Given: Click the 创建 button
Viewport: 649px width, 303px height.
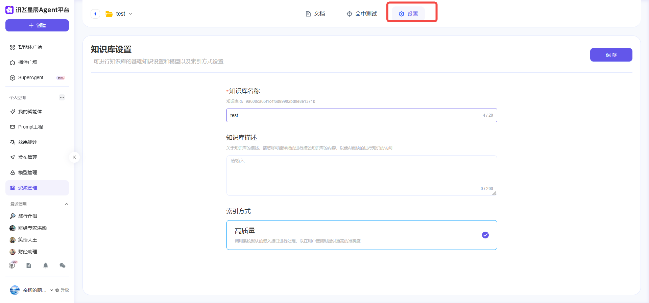Looking at the screenshot, I should tap(37, 25).
